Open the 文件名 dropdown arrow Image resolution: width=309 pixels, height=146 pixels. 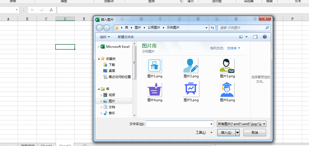(x=212, y=124)
